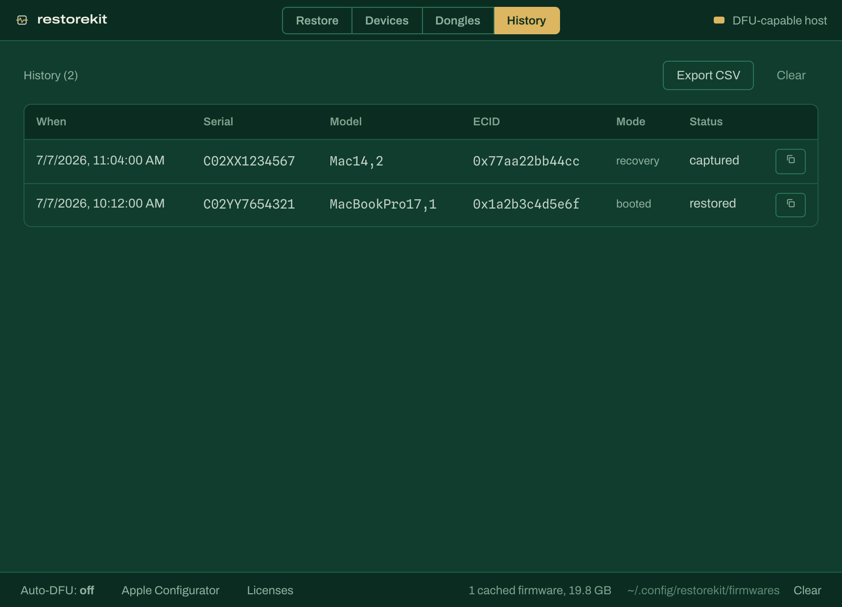The height and width of the screenshot is (607, 842).
Task: Open the ~/.config/restorekit/firmwares path
Action: click(x=703, y=590)
